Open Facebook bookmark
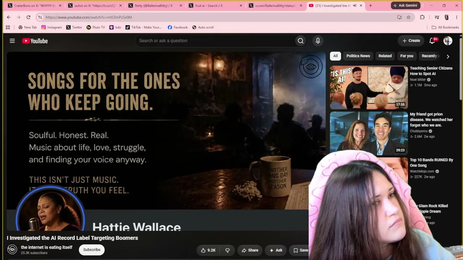 tap(178, 27)
